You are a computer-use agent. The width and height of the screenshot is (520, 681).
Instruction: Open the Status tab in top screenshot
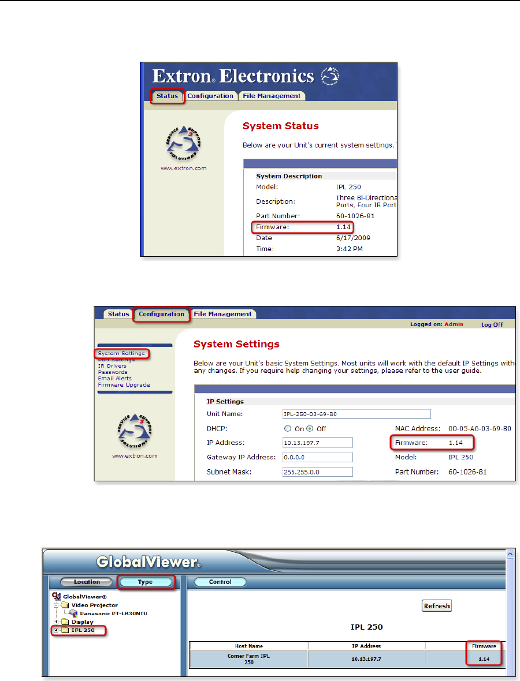[x=168, y=96]
